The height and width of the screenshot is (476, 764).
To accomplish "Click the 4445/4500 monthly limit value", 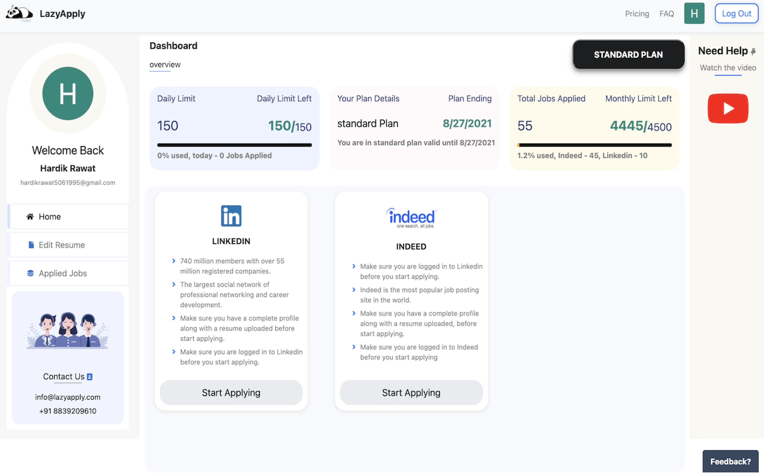I will pos(641,126).
